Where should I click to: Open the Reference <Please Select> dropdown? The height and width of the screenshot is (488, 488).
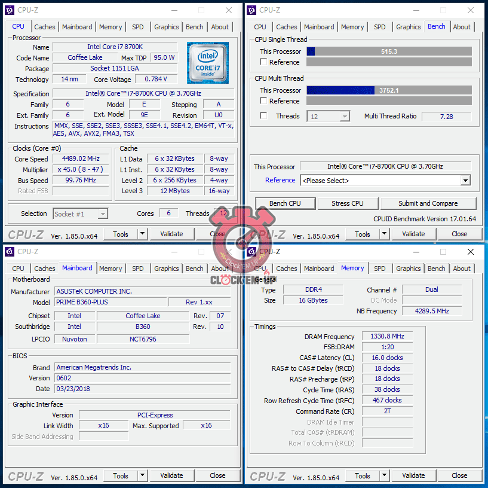tap(465, 181)
